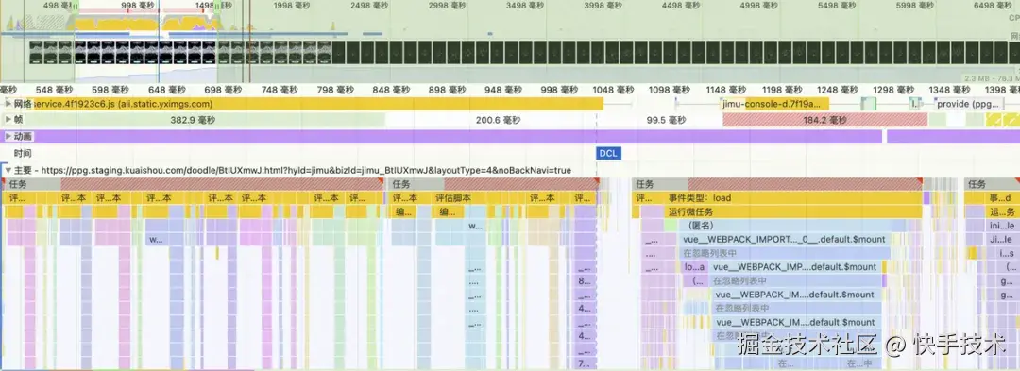Expand the 网络 network track
This screenshot has height=371, width=1020.
point(8,103)
